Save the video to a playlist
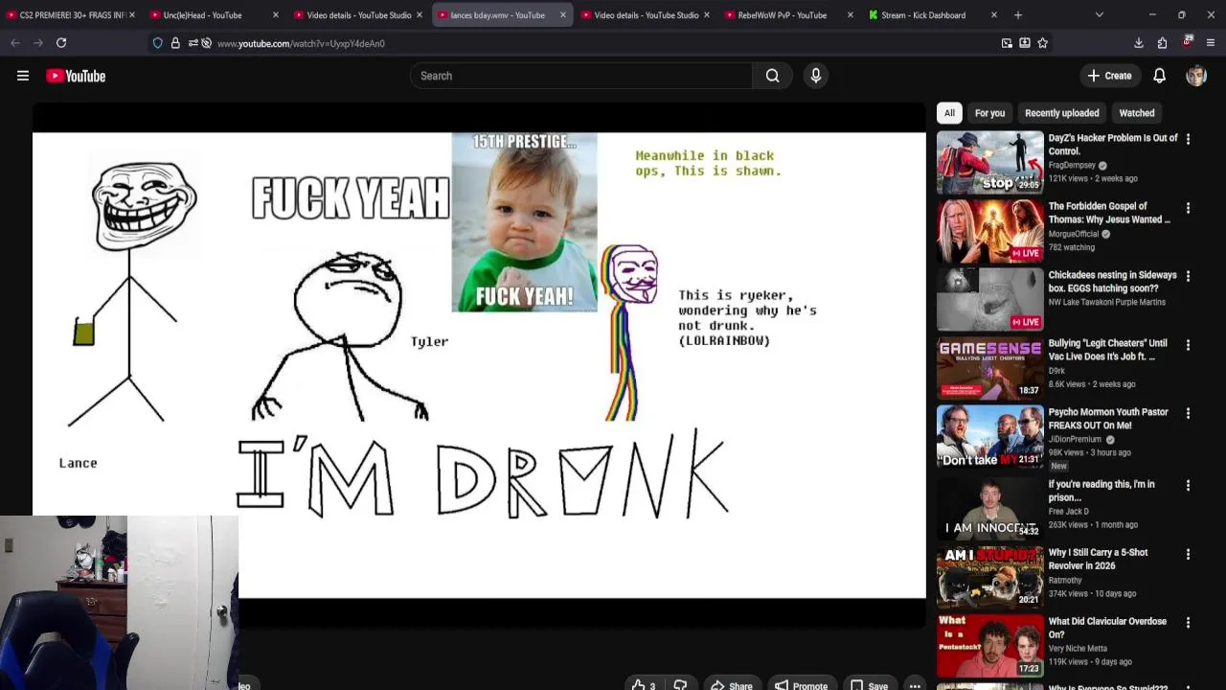This screenshot has width=1226, height=690. pos(869,685)
